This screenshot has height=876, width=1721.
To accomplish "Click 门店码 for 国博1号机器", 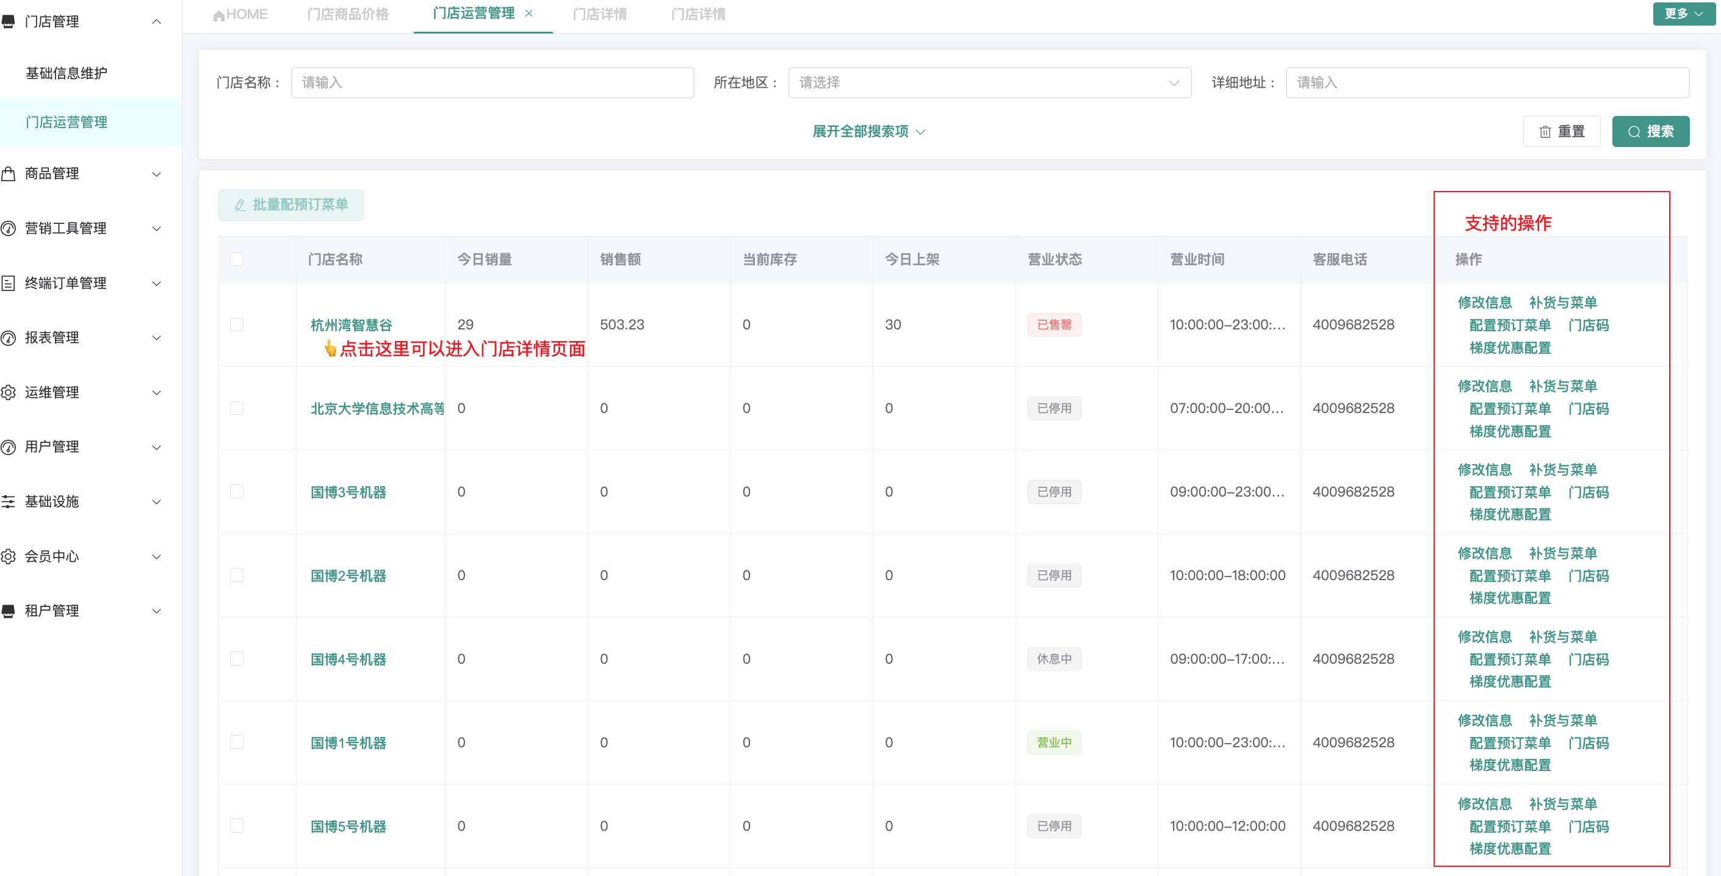I will click(1589, 742).
